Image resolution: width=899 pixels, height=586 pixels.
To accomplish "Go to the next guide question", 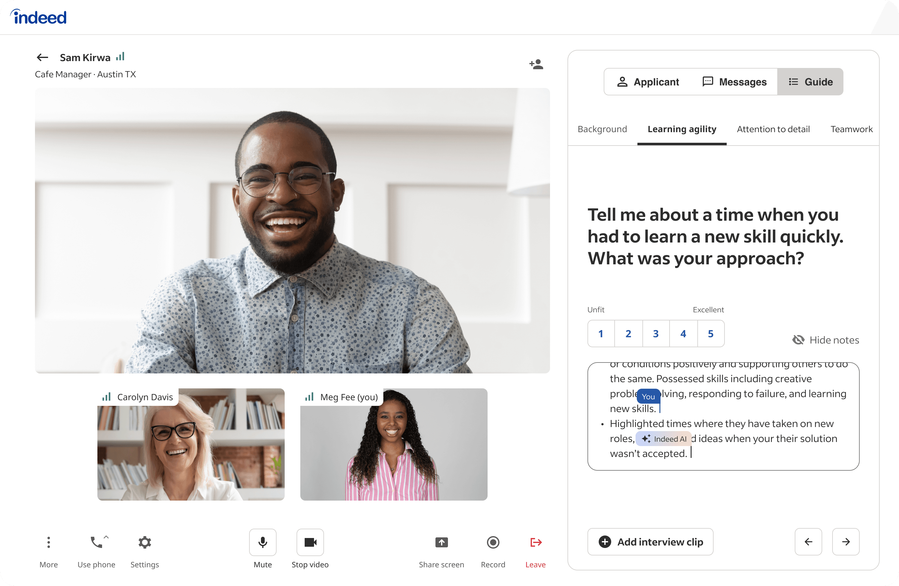I will coord(845,541).
